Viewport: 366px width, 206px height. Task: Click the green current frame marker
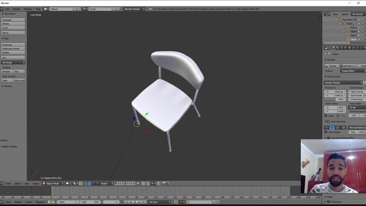[51, 192]
